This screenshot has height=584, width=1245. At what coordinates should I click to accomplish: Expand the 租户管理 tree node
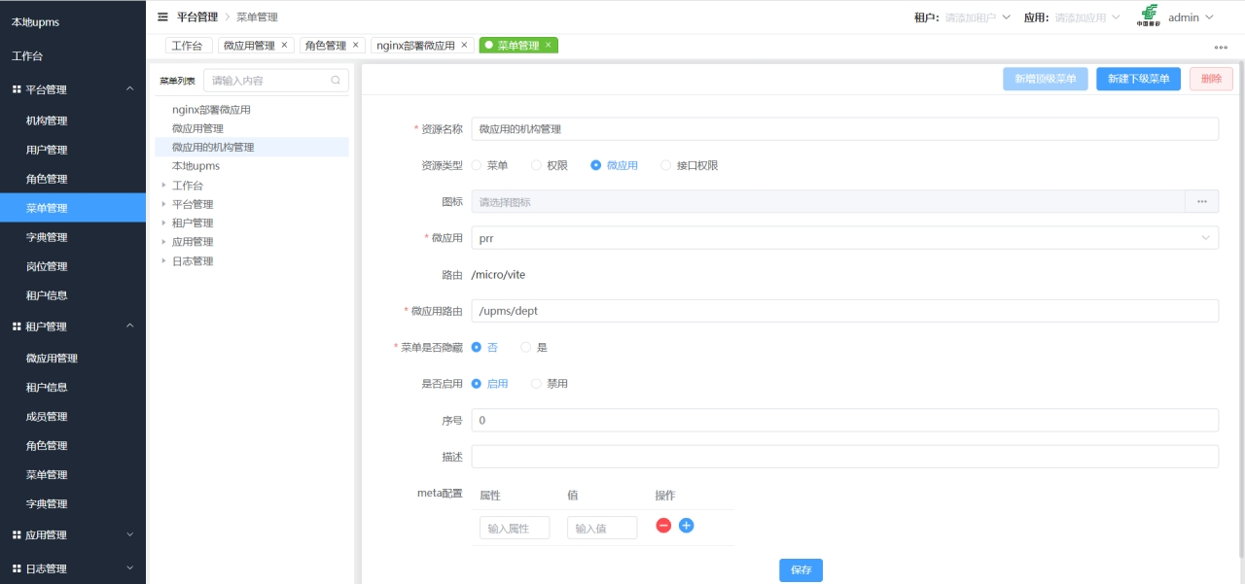click(x=163, y=223)
